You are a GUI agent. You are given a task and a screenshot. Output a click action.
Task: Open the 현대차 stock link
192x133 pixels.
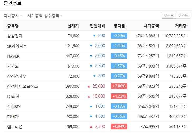click(13, 116)
